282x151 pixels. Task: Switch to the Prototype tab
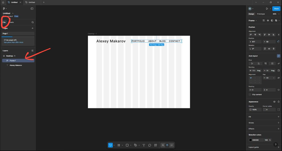click(261, 14)
